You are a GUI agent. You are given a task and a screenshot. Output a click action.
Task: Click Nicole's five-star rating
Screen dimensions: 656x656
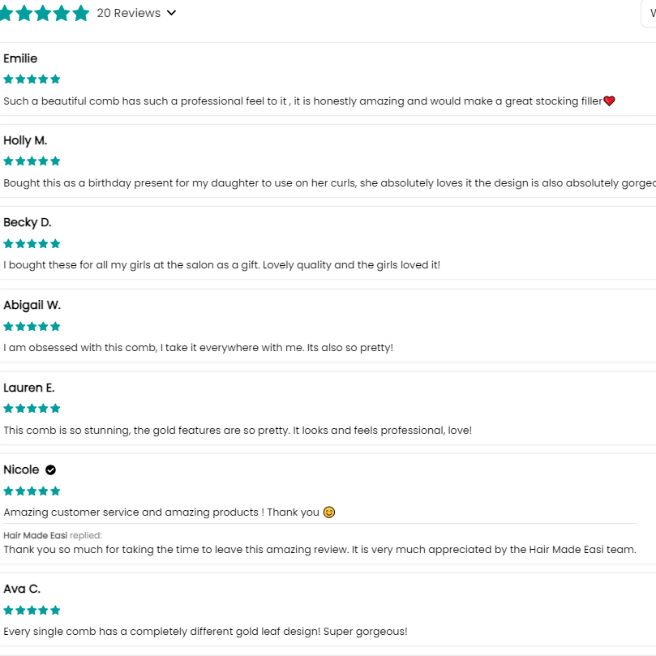pyautogui.click(x=32, y=491)
